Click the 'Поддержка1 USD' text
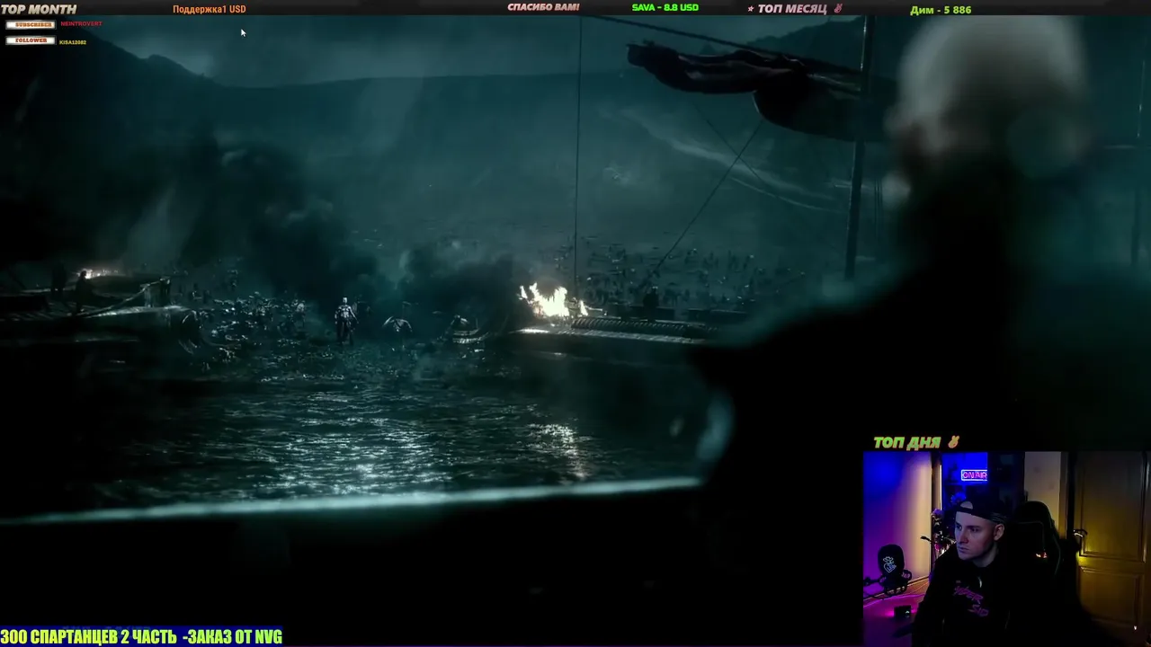The width and height of the screenshot is (1151, 647). [210, 9]
